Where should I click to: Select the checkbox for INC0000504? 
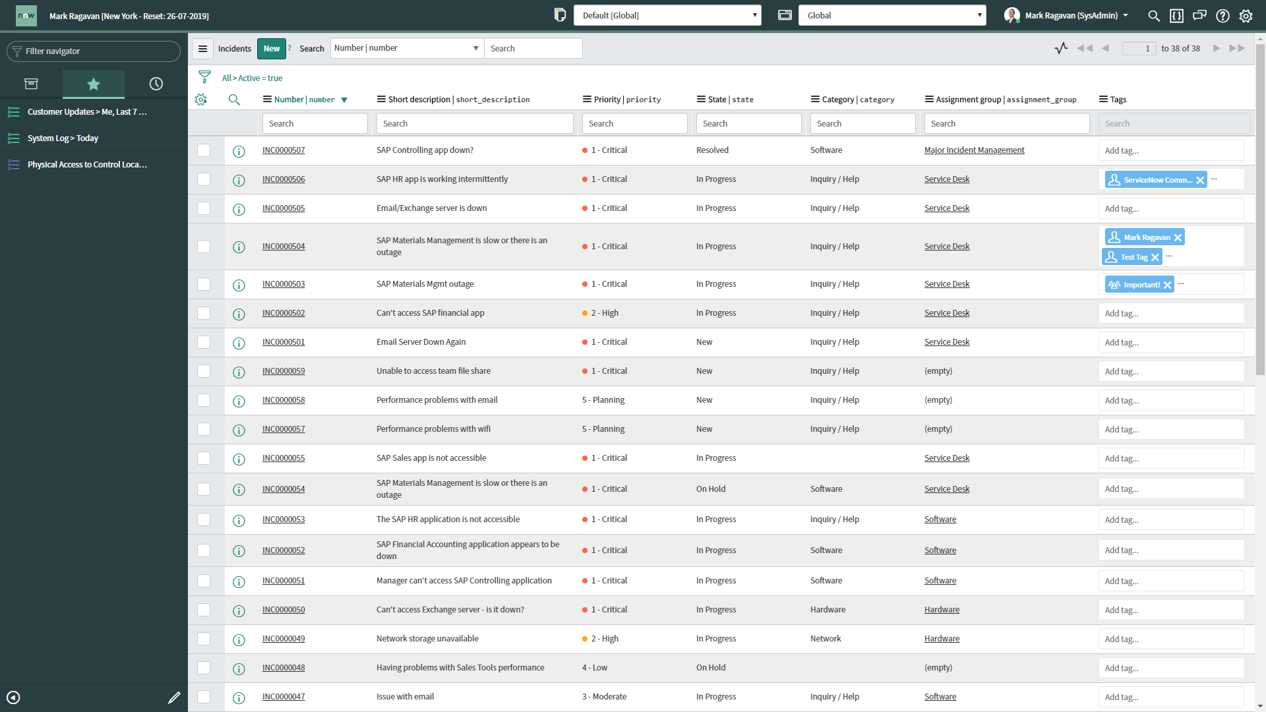[204, 247]
